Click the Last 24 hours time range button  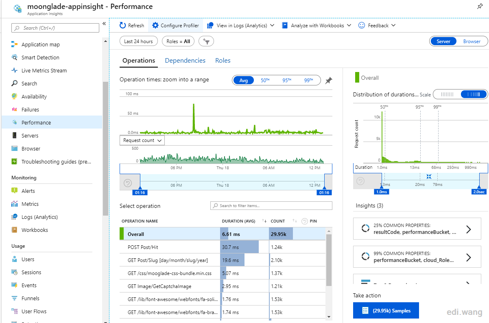(138, 41)
